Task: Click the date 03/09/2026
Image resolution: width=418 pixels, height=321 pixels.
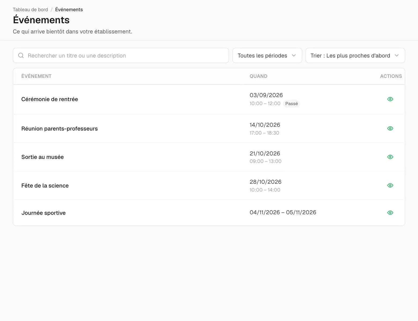Action: click(x=266, y=95)
